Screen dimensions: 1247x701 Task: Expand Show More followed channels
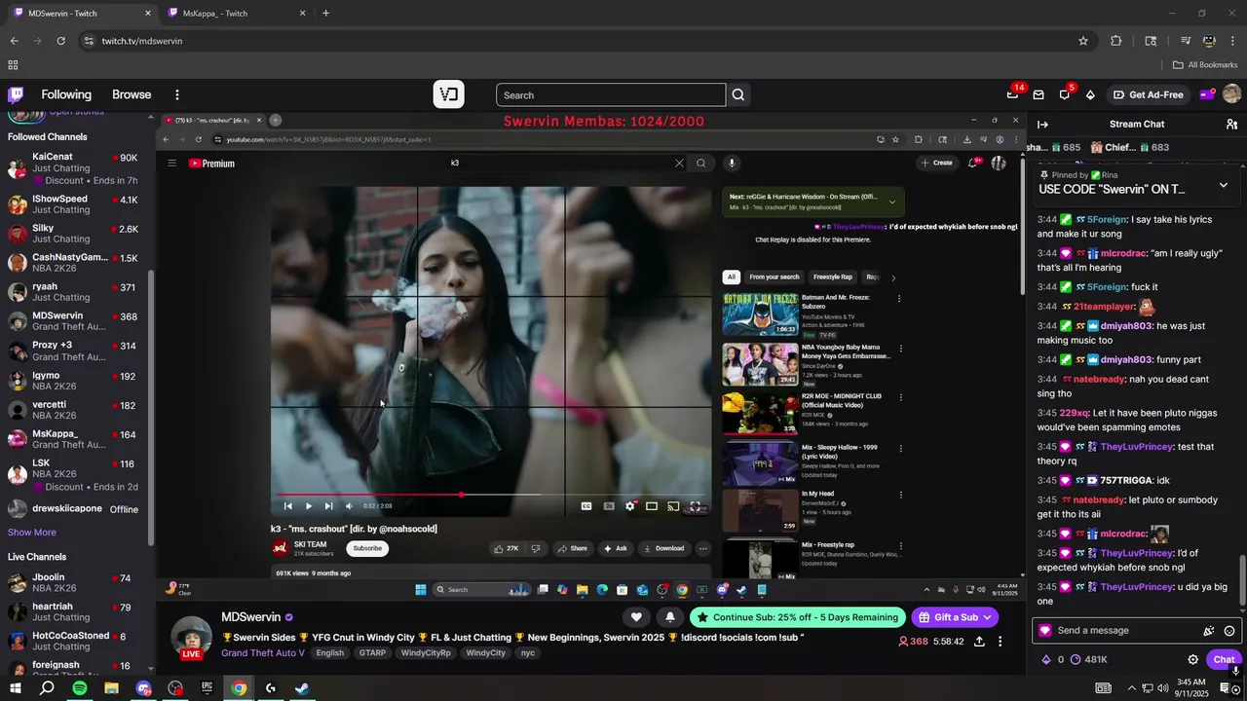pyautogui.click(x=32, y=533)
